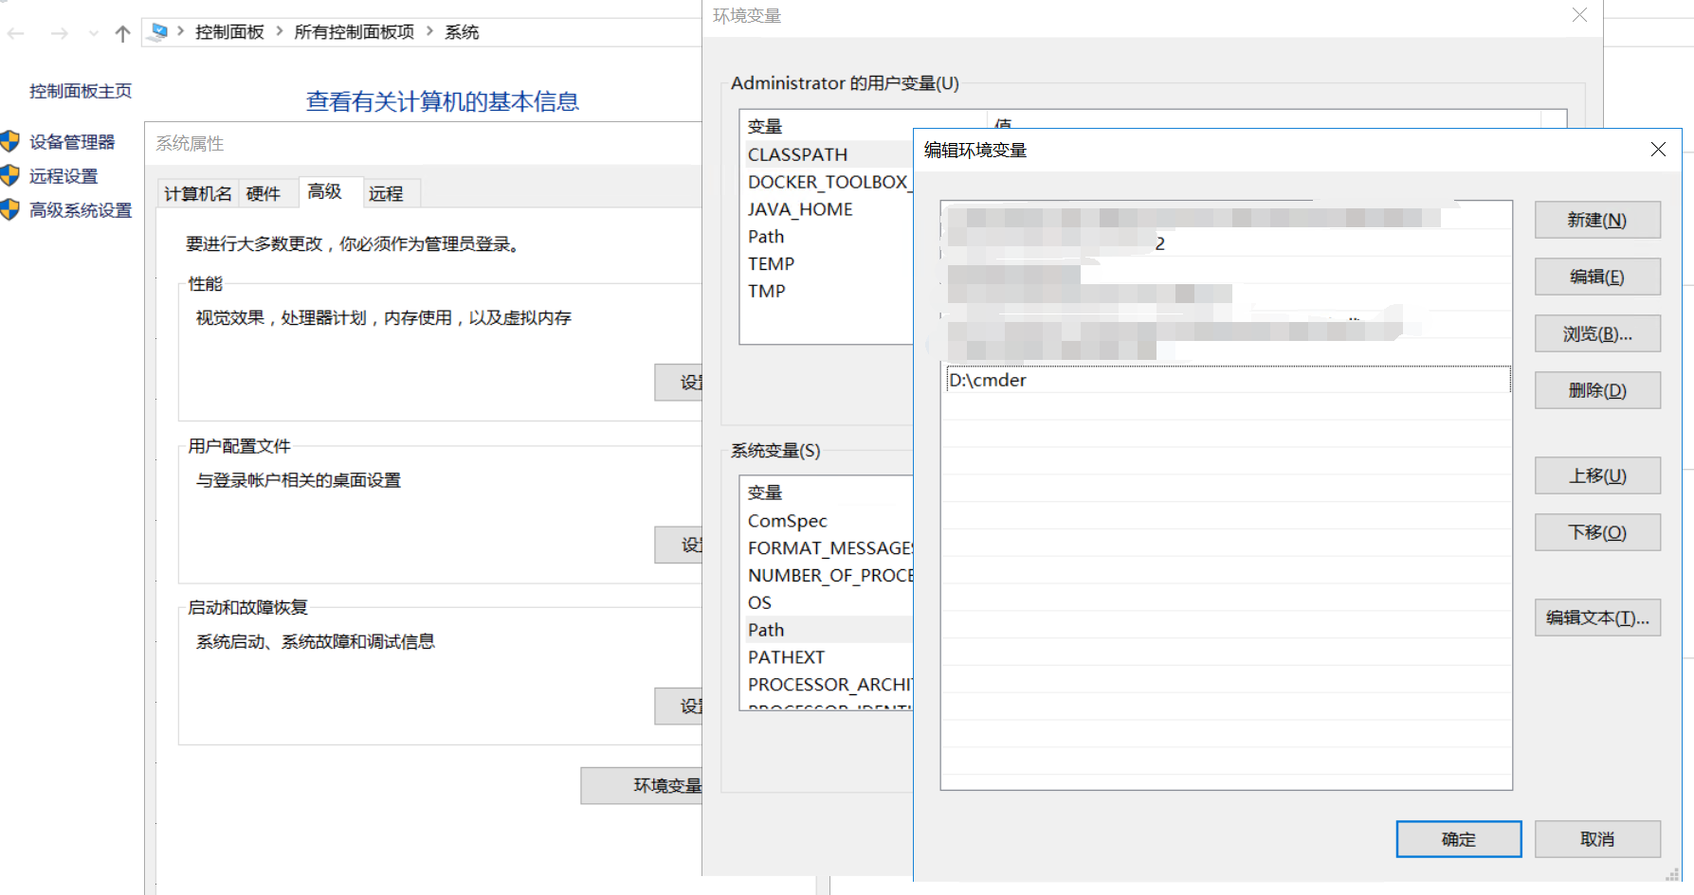The height and width of the screenshot is (895, 1694).
Task: Click the forward navigation arrow
Action: click(59, 32)
